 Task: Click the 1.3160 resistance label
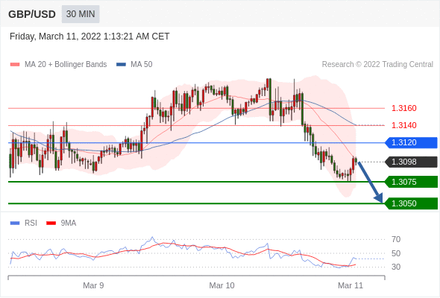403,108
